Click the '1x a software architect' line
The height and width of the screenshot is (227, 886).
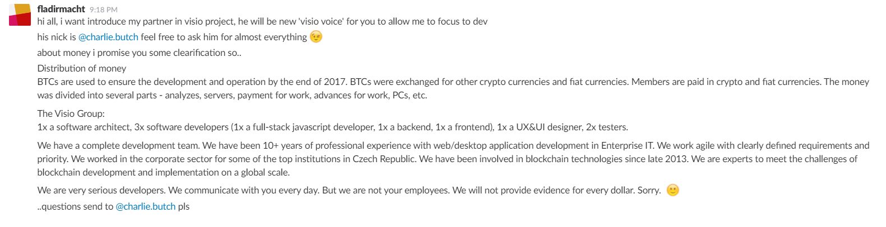pyautogui.click(x=333, y=127)
